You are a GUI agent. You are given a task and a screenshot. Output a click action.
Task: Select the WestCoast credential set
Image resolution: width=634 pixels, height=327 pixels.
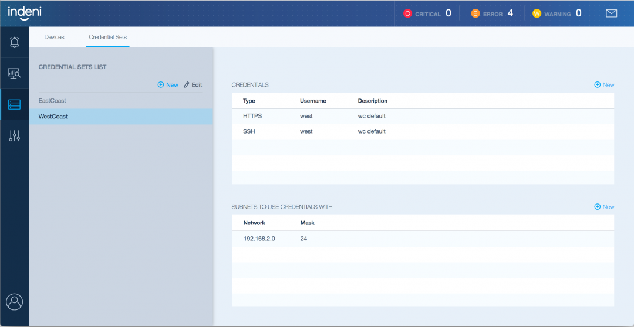tap(53, 117)
